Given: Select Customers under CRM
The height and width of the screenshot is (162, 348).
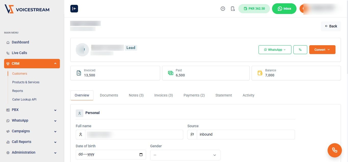Looking at the screenshot, I should pos(20,74).
